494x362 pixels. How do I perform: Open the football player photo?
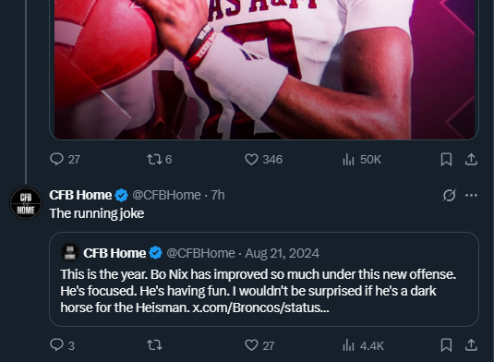coord(264,69)
